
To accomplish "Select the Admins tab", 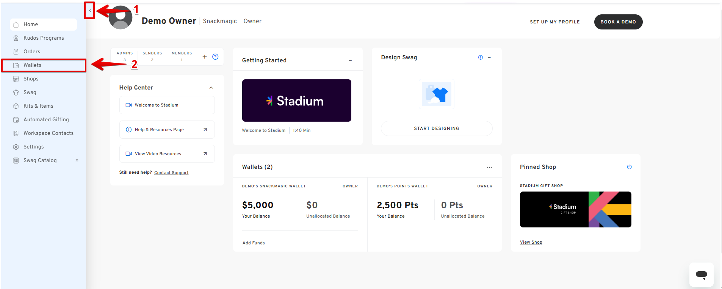I will click(x=125, y=56).
